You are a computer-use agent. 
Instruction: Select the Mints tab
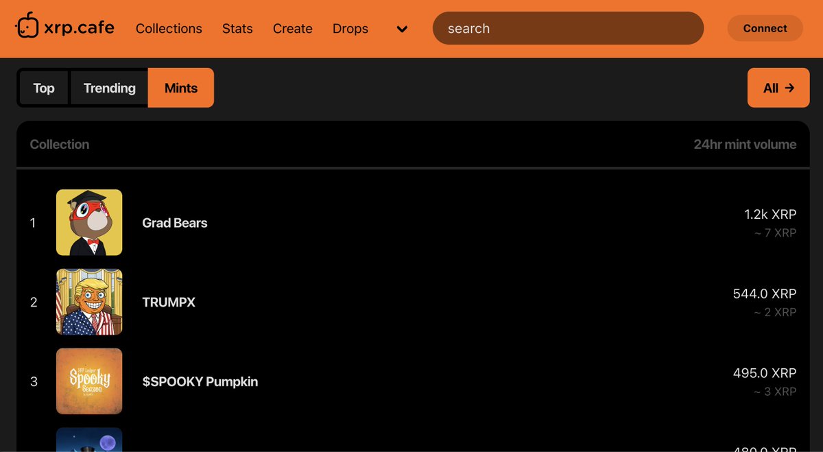pos(181,88)
